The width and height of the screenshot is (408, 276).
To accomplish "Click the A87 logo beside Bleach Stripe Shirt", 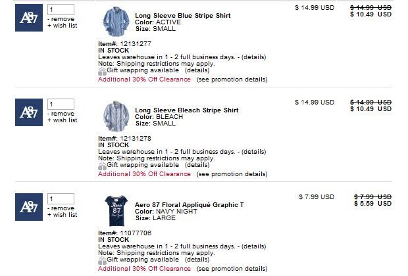I will 29,112.
